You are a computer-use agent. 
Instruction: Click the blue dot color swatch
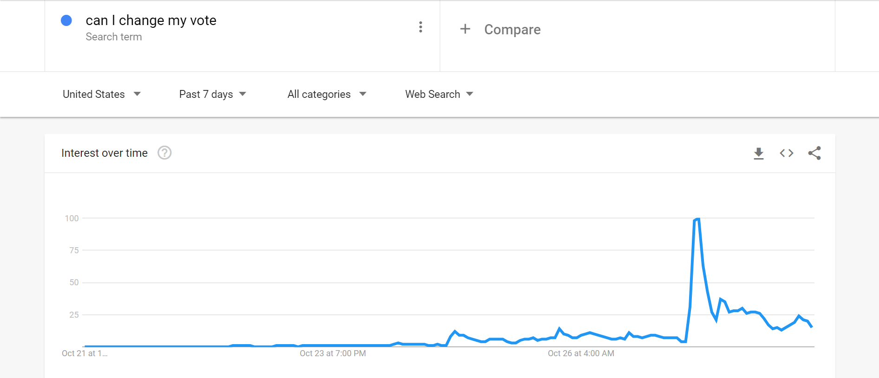click(66, 20)
